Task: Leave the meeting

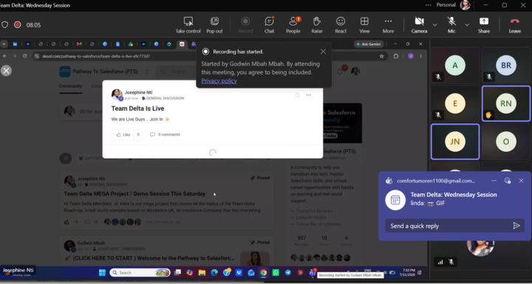Action: pyautogui.click(x=515, y=25)
